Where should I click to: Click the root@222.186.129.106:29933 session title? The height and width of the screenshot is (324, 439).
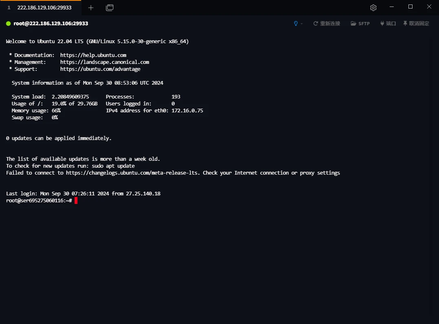51,24
